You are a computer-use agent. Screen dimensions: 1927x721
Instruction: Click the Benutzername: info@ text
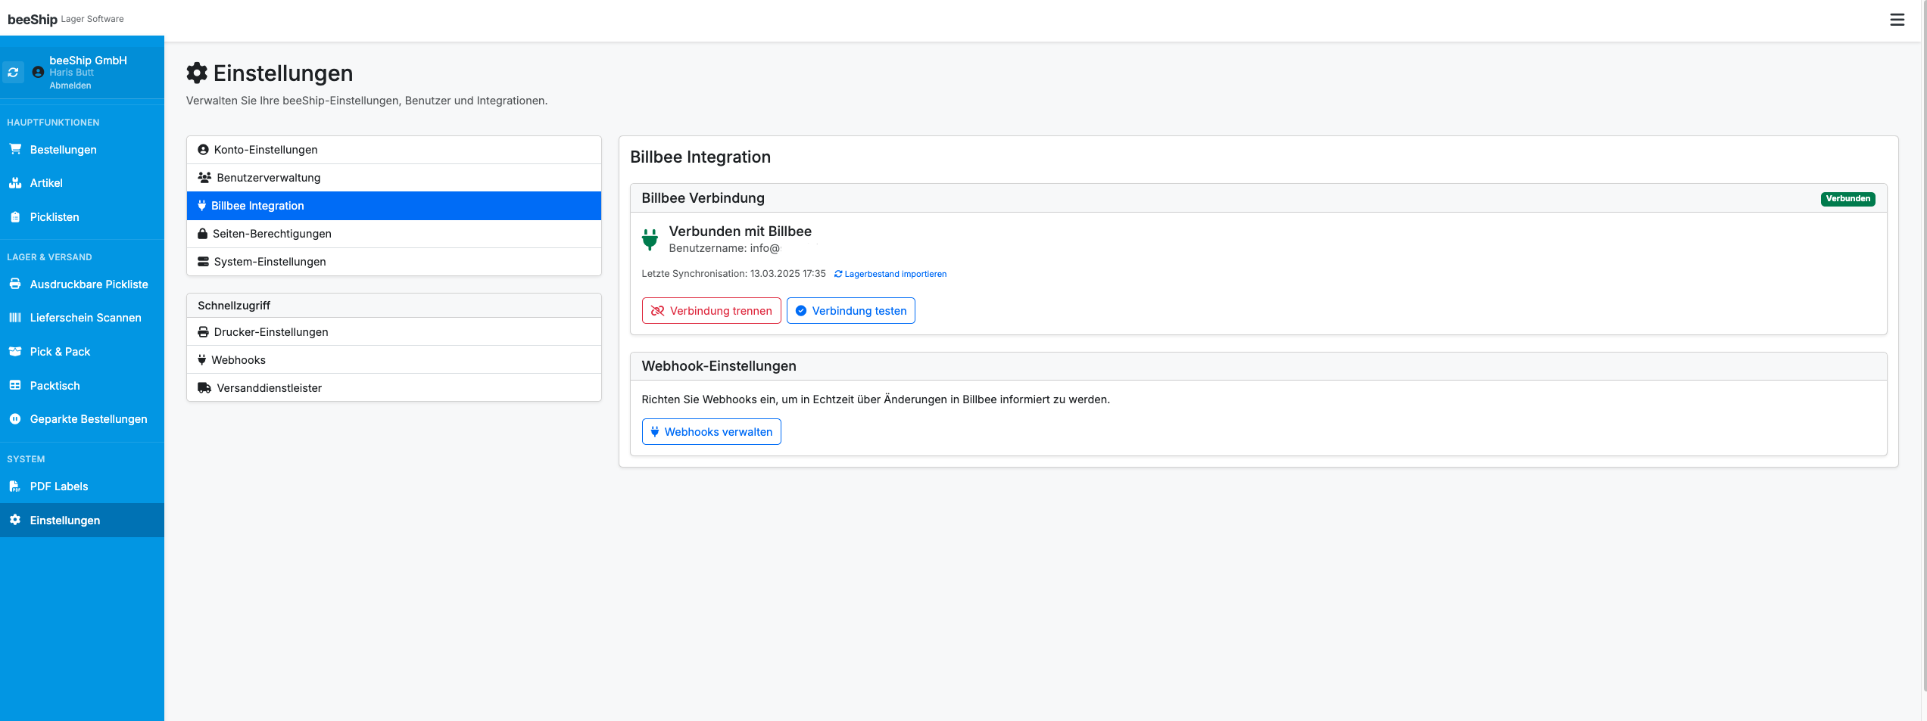tap(724, 248)
